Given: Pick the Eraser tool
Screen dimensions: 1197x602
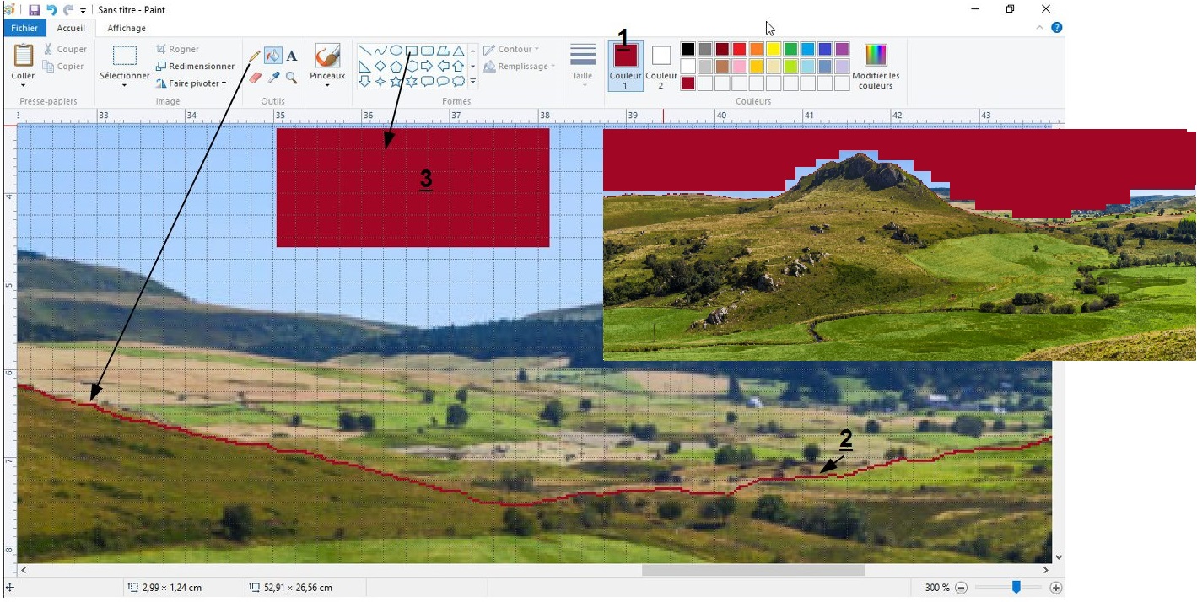Looking at the screenshot, I should click(x=255, y=78).
